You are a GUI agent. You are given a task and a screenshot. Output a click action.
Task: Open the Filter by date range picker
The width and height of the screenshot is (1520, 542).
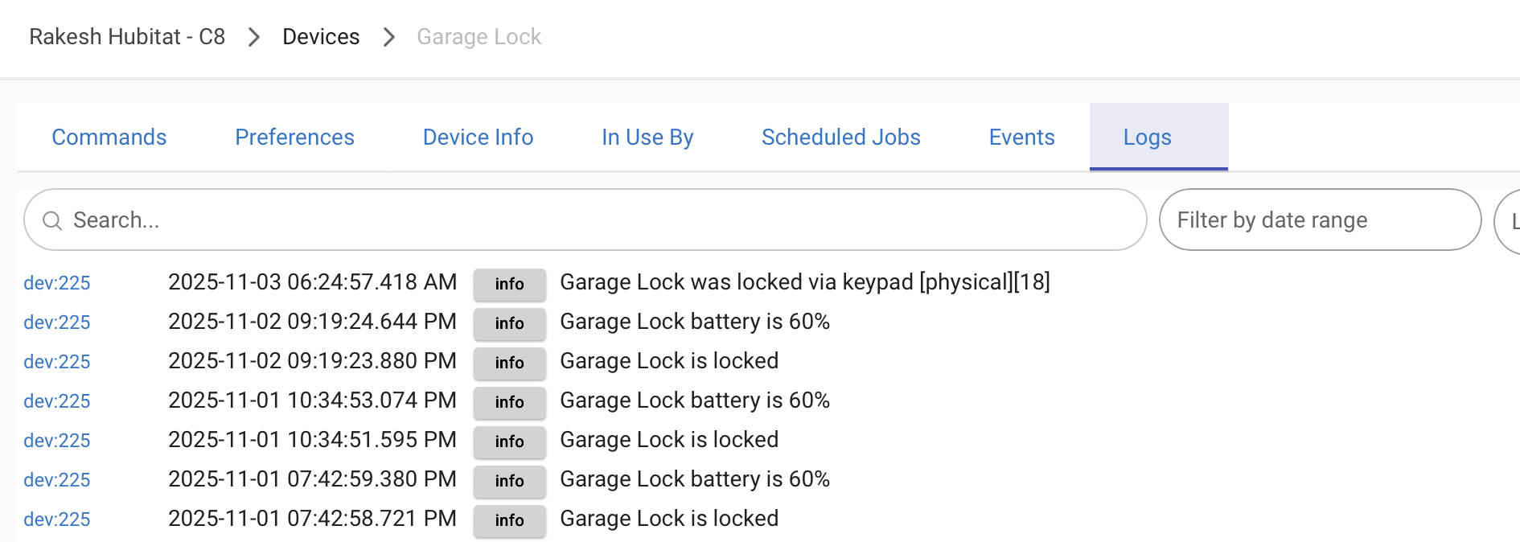[x=1319, y=220]
